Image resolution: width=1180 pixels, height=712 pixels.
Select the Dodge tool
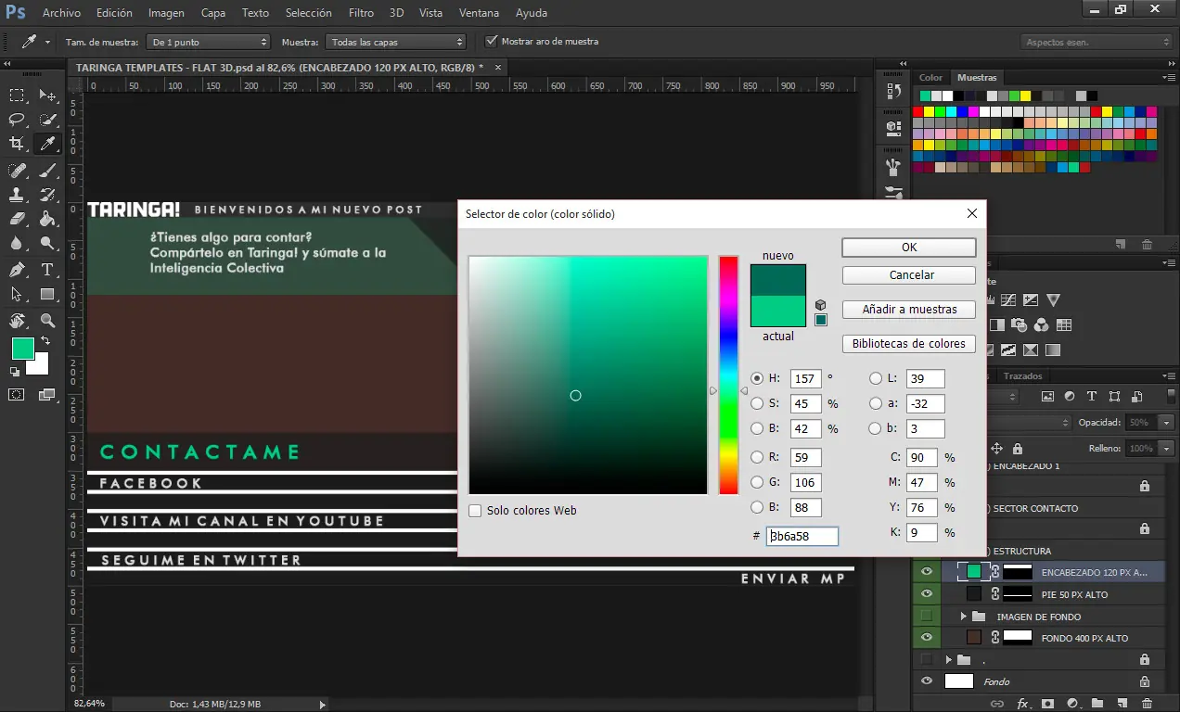click(47, 243)
